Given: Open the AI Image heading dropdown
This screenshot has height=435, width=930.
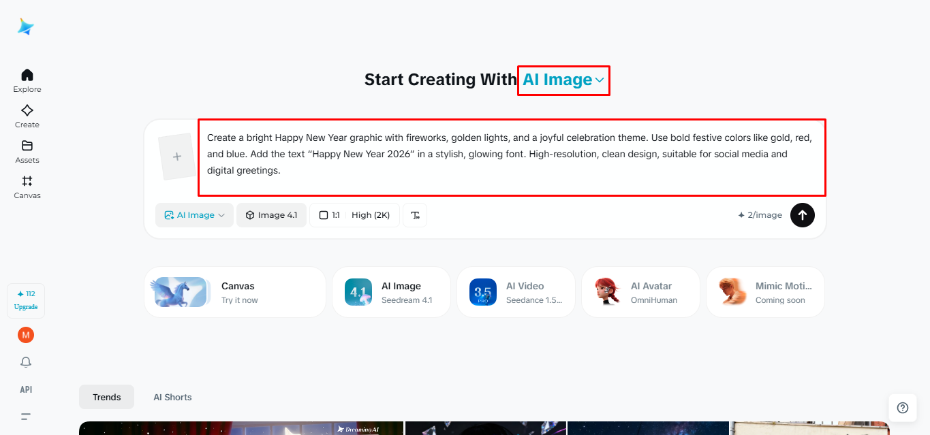Looking at the screenshot, I should click(x=563, y=80).
